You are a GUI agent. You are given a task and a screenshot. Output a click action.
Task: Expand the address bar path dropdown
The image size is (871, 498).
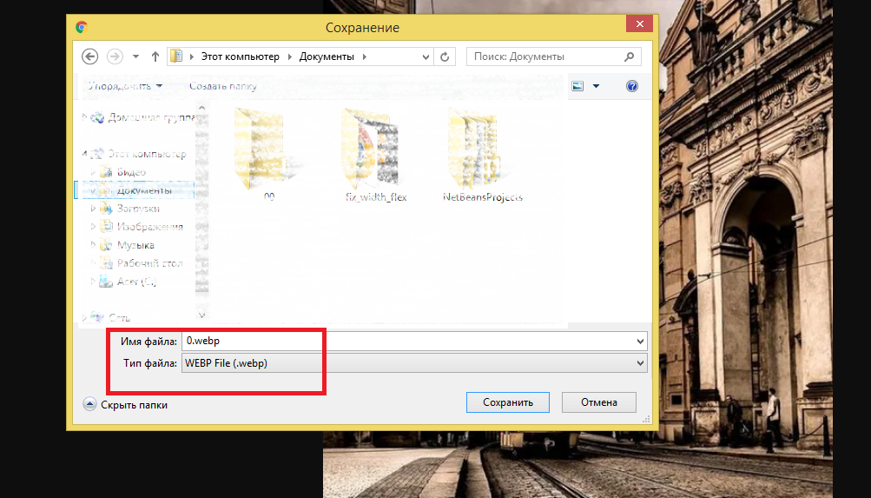click(x=426, y=56)
